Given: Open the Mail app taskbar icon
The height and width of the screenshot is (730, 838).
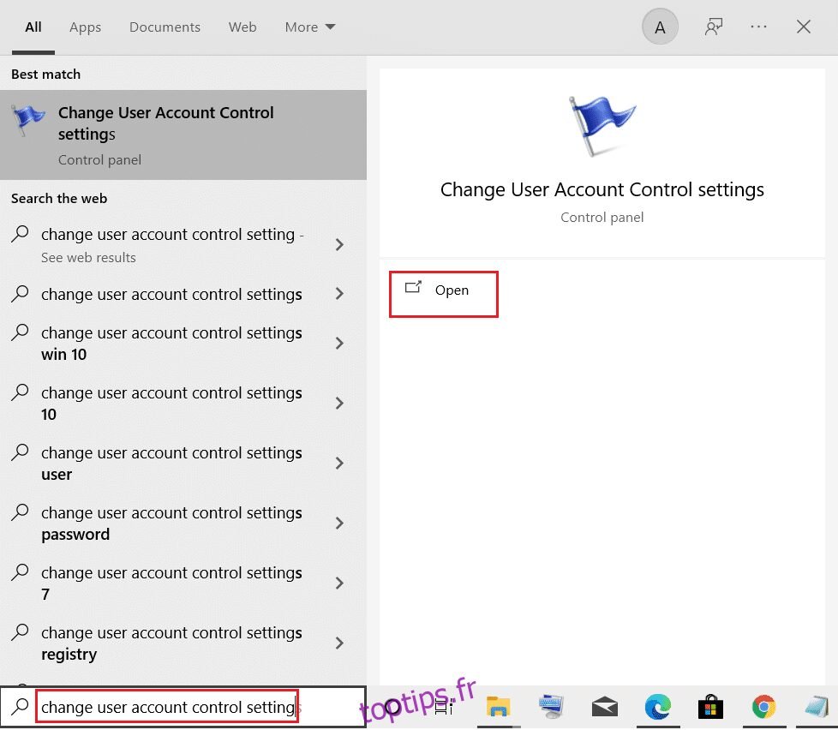Looking at the screenshot, I should (605, 707).
